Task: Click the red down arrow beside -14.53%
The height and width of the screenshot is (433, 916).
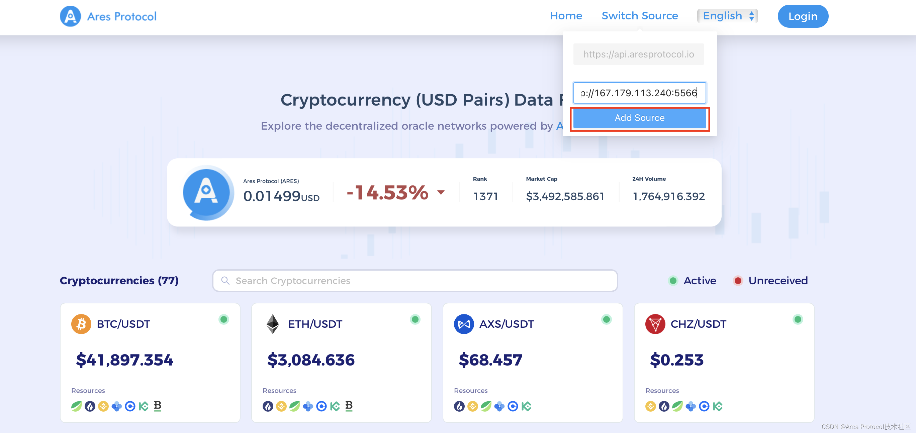Action: click(x=441, y=192)
